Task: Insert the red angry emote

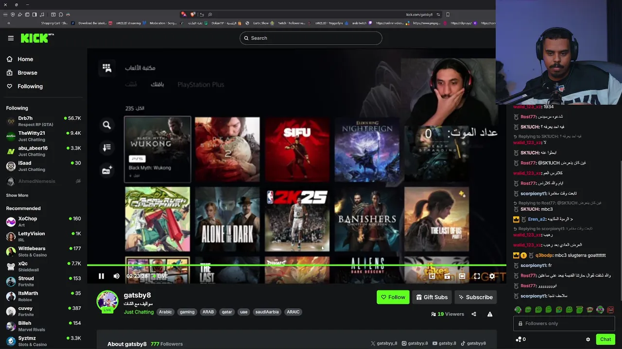Action: [610, 310]
